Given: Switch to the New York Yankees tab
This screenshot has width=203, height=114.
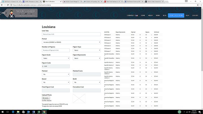Looking at the screenshot, I should tap(113, 2).
